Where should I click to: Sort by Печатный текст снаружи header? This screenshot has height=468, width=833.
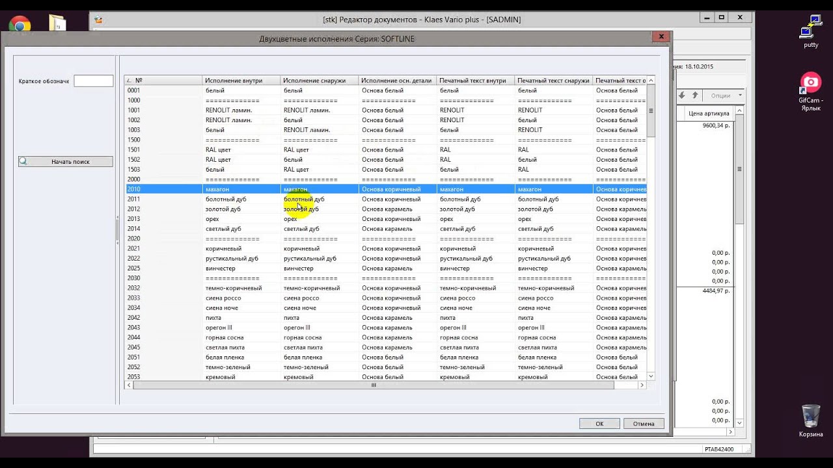click(554, 81)
